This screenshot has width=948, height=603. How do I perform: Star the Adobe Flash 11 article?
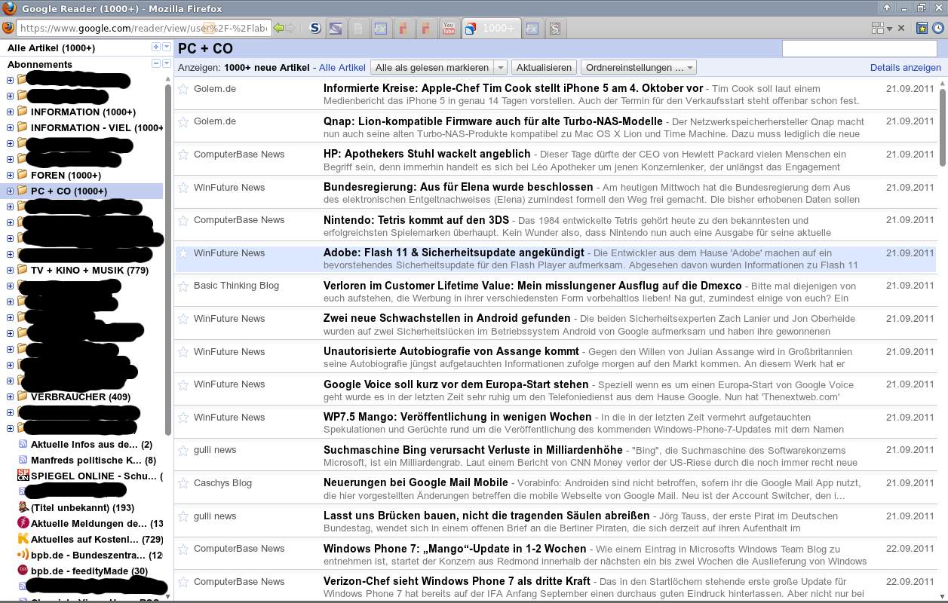tap(183, 253)
